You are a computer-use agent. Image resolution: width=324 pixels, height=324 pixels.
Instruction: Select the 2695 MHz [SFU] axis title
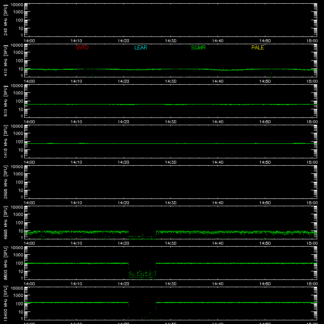click(5, 182)
